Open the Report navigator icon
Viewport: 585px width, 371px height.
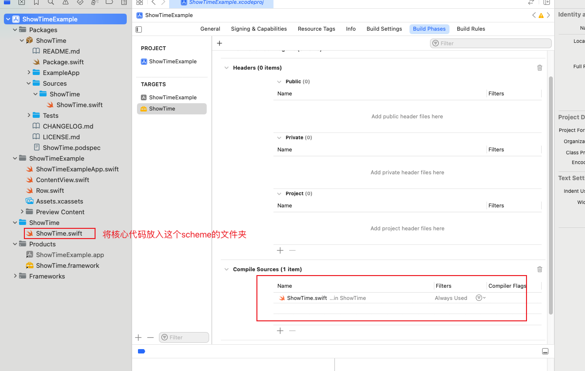[123, 2]
